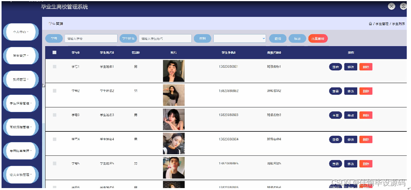411x190 pixels.
Task: Click 删除 for student 学生姓名2
Action: [366, 91]
